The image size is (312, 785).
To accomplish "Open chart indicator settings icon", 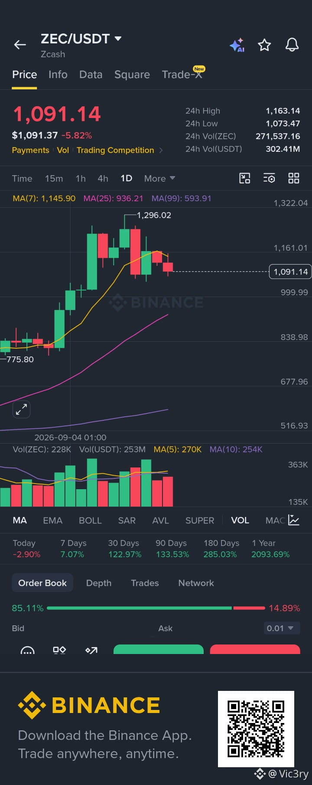I will click(269, 178).
